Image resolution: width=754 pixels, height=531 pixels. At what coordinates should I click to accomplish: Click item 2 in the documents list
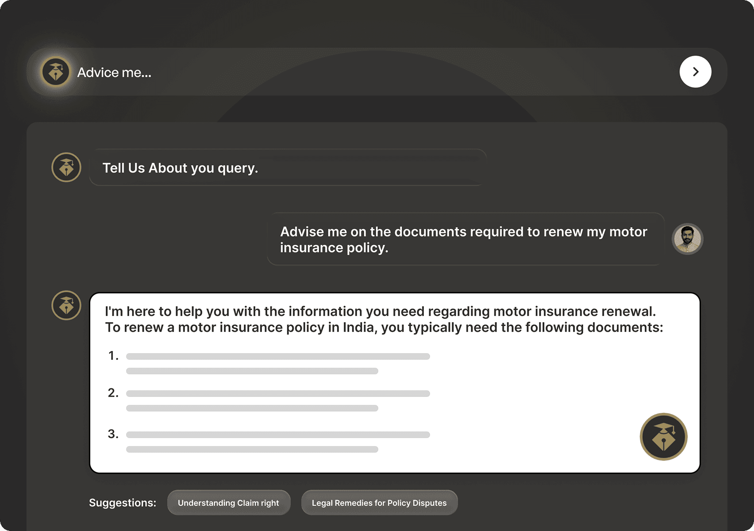point(278,393)
